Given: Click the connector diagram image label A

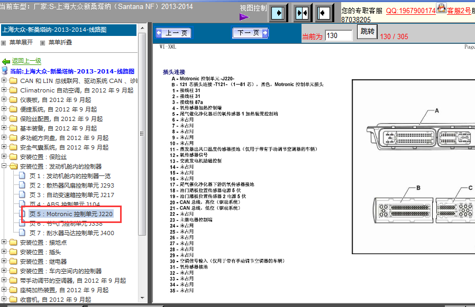Looking at the screenshot, I should point(437,110).
